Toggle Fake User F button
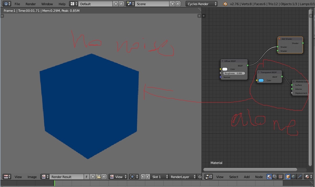Viewport: 315px width, 187px height. coord(87,177)
